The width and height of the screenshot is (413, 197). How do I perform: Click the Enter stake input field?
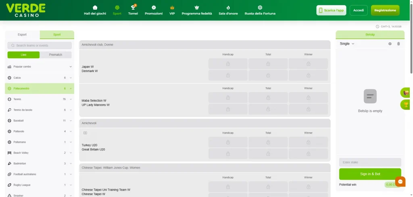coord(370,162)
